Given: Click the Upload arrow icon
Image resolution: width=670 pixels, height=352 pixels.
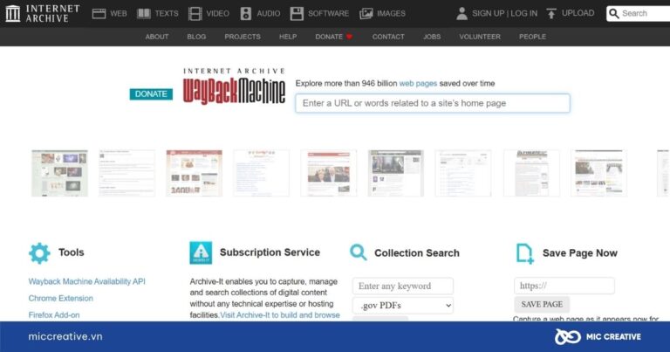Looking at the screenshot, I should click(x=551, y=13).
